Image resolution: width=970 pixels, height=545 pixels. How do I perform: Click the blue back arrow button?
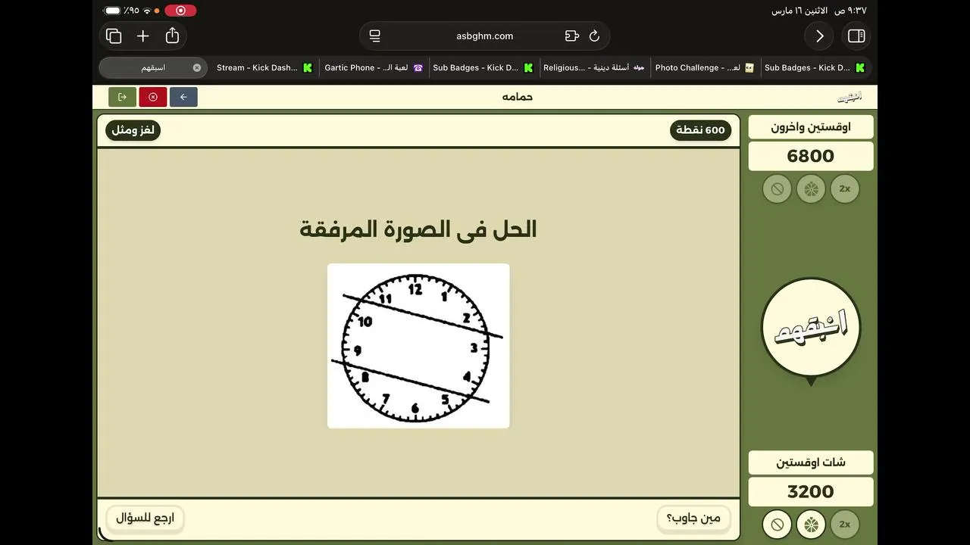[183, 97]
